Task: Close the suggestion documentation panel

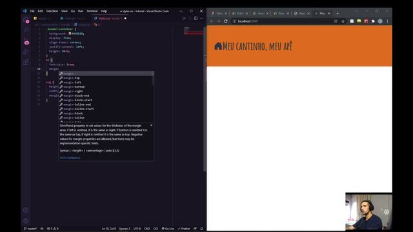Action: [151, 126]
